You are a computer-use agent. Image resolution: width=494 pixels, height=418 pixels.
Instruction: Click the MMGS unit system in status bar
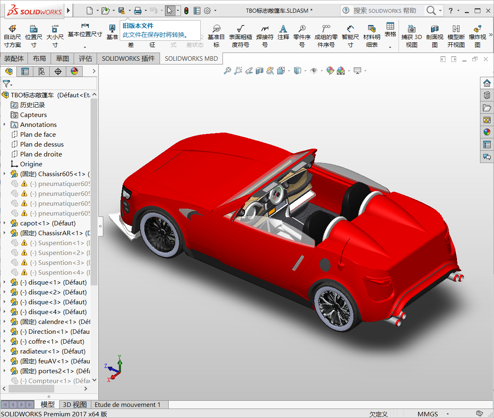pos(427,414)
